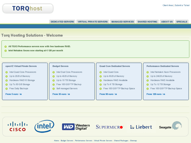The image size is (191, 143).
Task: Click footer Shared Packages link
Action: click(x=121, y=141)
